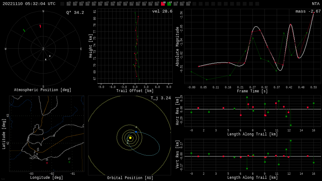The height and width of the screenshot is (181, 322).
Task: Click the green station 17 indicator
Action: point(169,3)
